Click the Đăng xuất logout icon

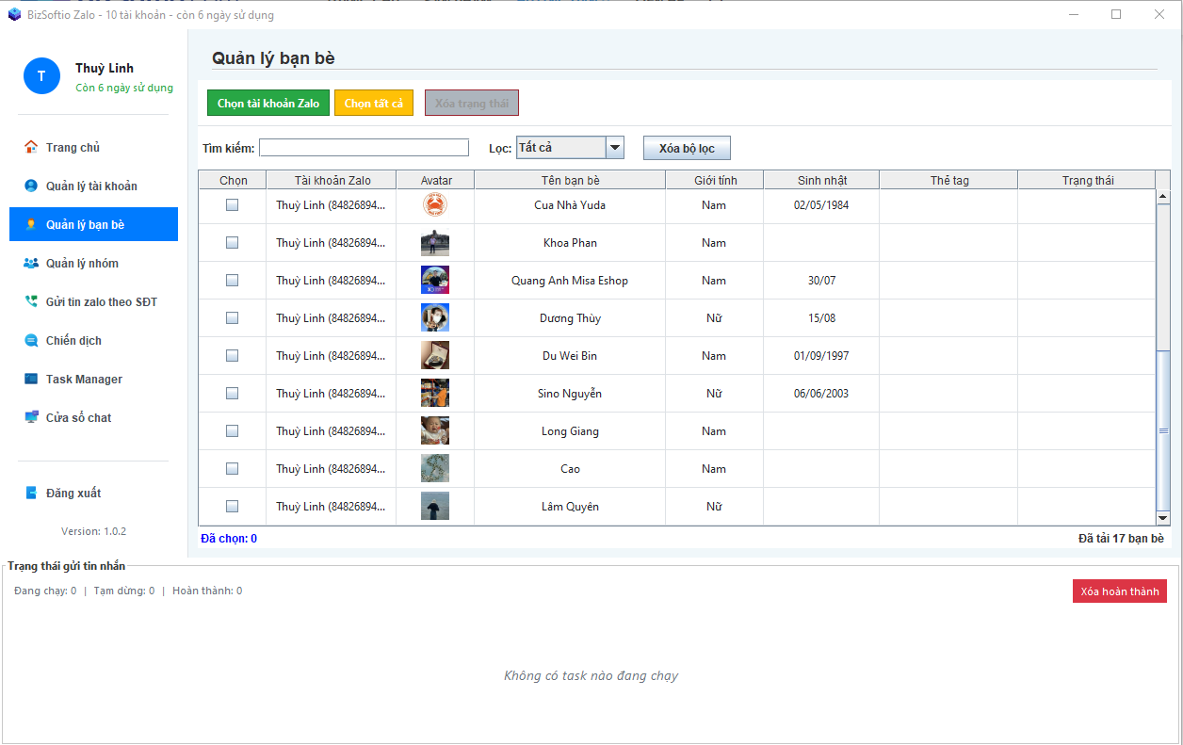pyautogui.click(x=31, y=494)
